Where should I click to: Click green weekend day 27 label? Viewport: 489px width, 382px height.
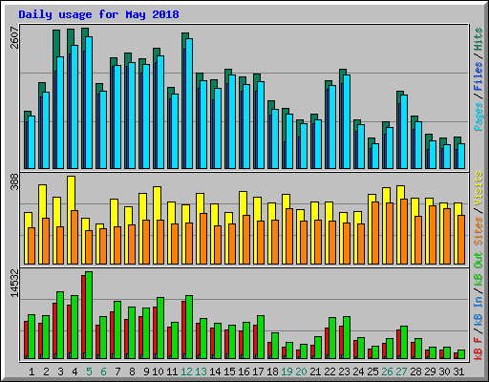pyautogui.click(x=401, y=371)
